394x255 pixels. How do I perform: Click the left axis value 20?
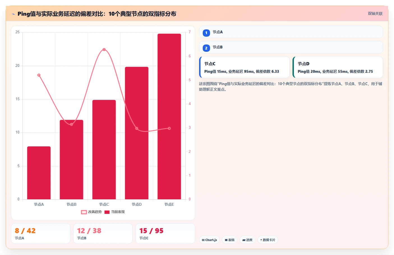[17, 66]
